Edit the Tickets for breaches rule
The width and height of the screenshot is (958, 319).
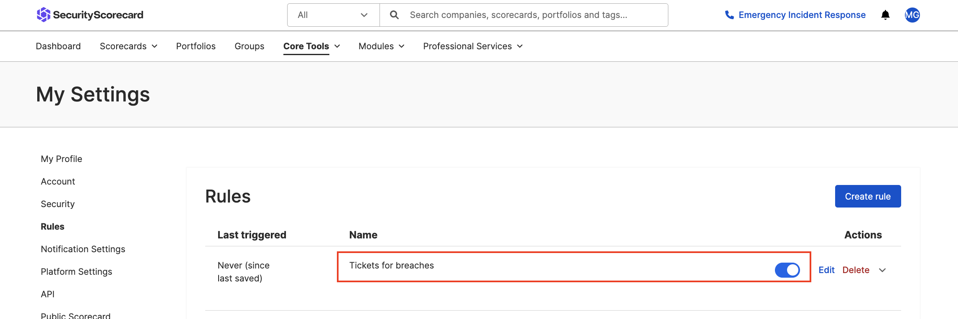click(x=826, y=270)
